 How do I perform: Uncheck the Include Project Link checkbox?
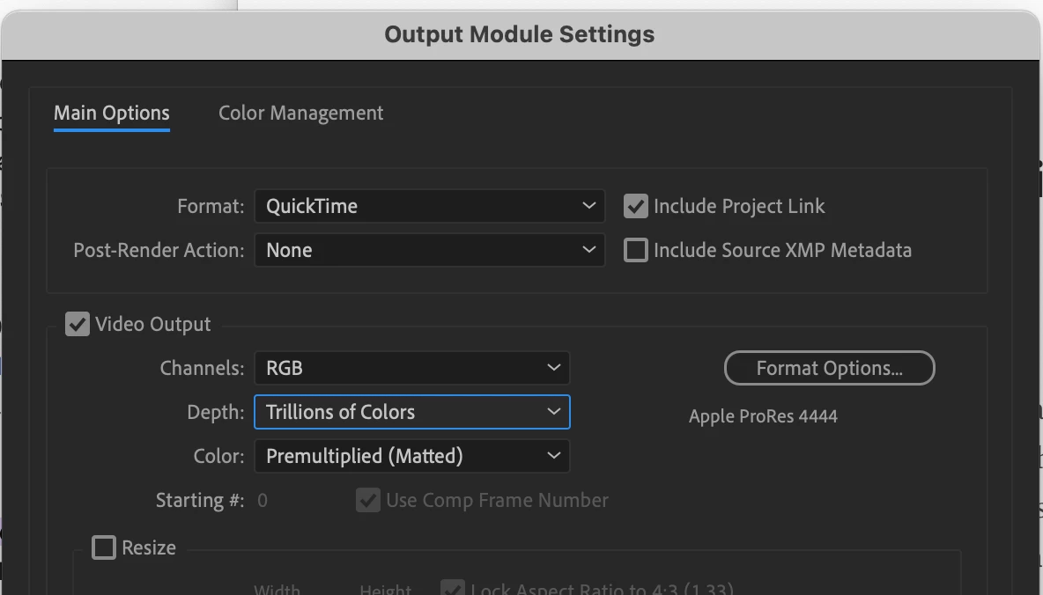(x=635, y=206)
